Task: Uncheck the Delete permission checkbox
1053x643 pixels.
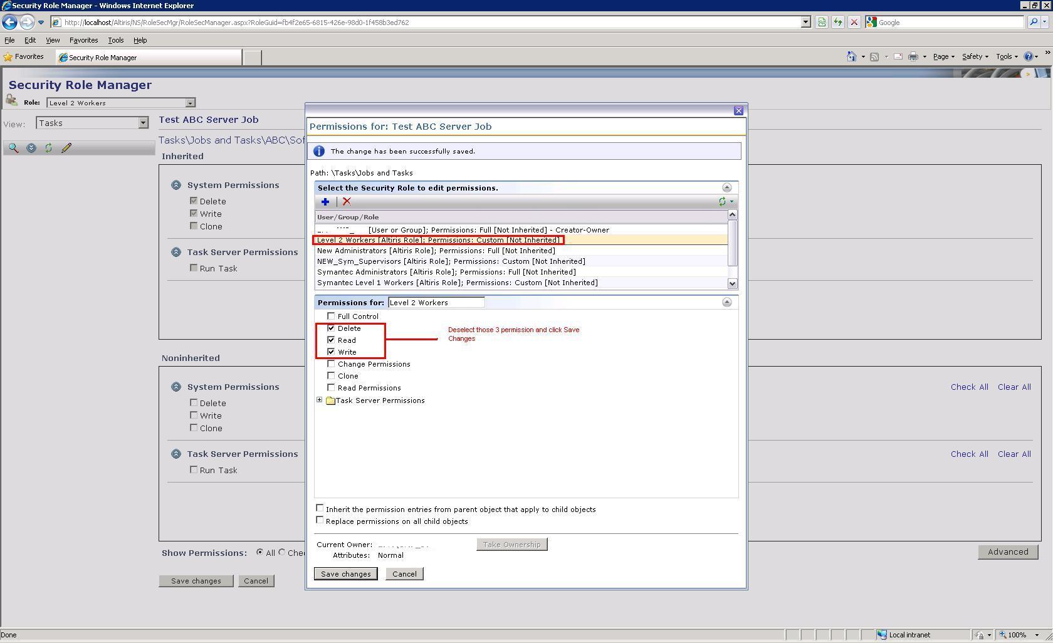Action: point(331,328)
